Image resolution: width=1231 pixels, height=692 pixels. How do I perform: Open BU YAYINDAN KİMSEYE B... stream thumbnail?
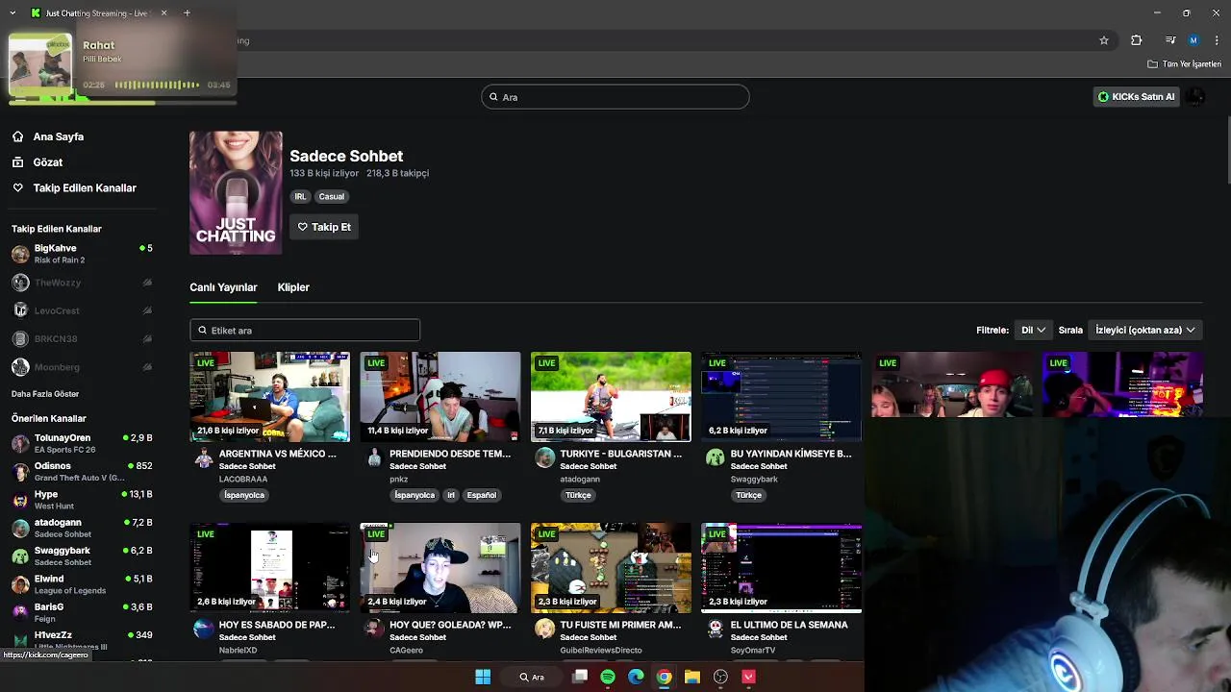[781, 397]
